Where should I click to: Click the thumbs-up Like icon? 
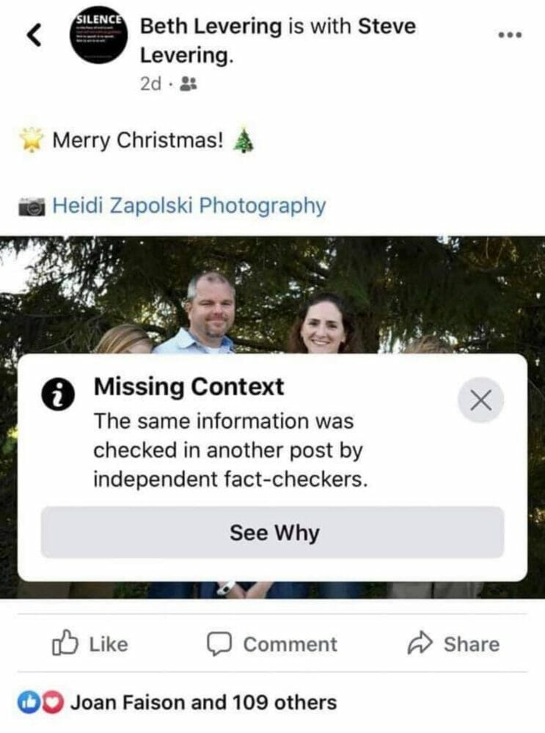[x=65, y=644]
